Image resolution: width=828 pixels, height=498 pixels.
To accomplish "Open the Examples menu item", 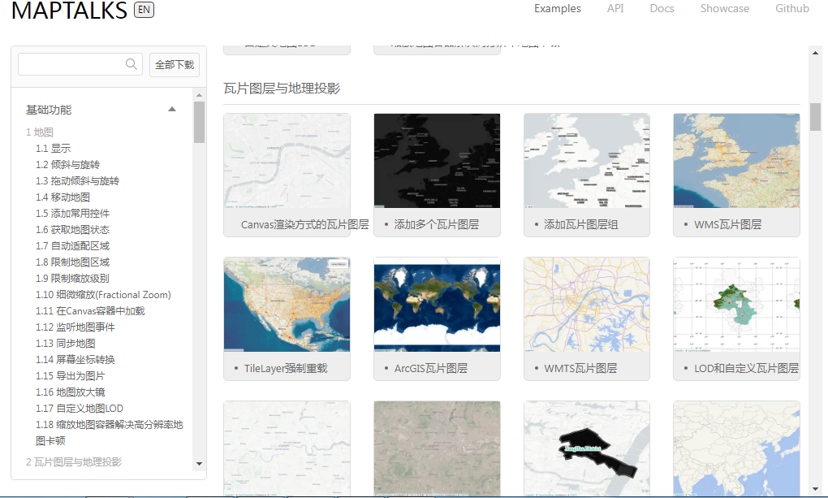I will [557, 8].
